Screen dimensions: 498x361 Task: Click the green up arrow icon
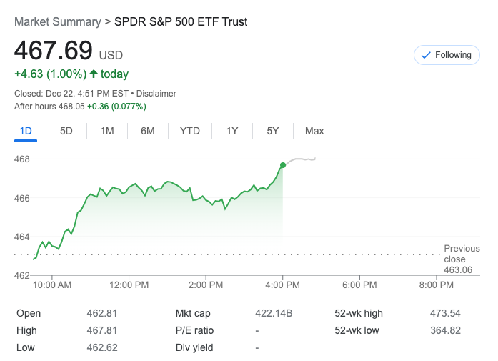click(x=94, y=74)
